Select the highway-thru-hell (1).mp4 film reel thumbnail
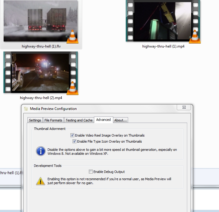Image resolution: width=219 pixels, height=212 pixels. (x=163, y=21)
